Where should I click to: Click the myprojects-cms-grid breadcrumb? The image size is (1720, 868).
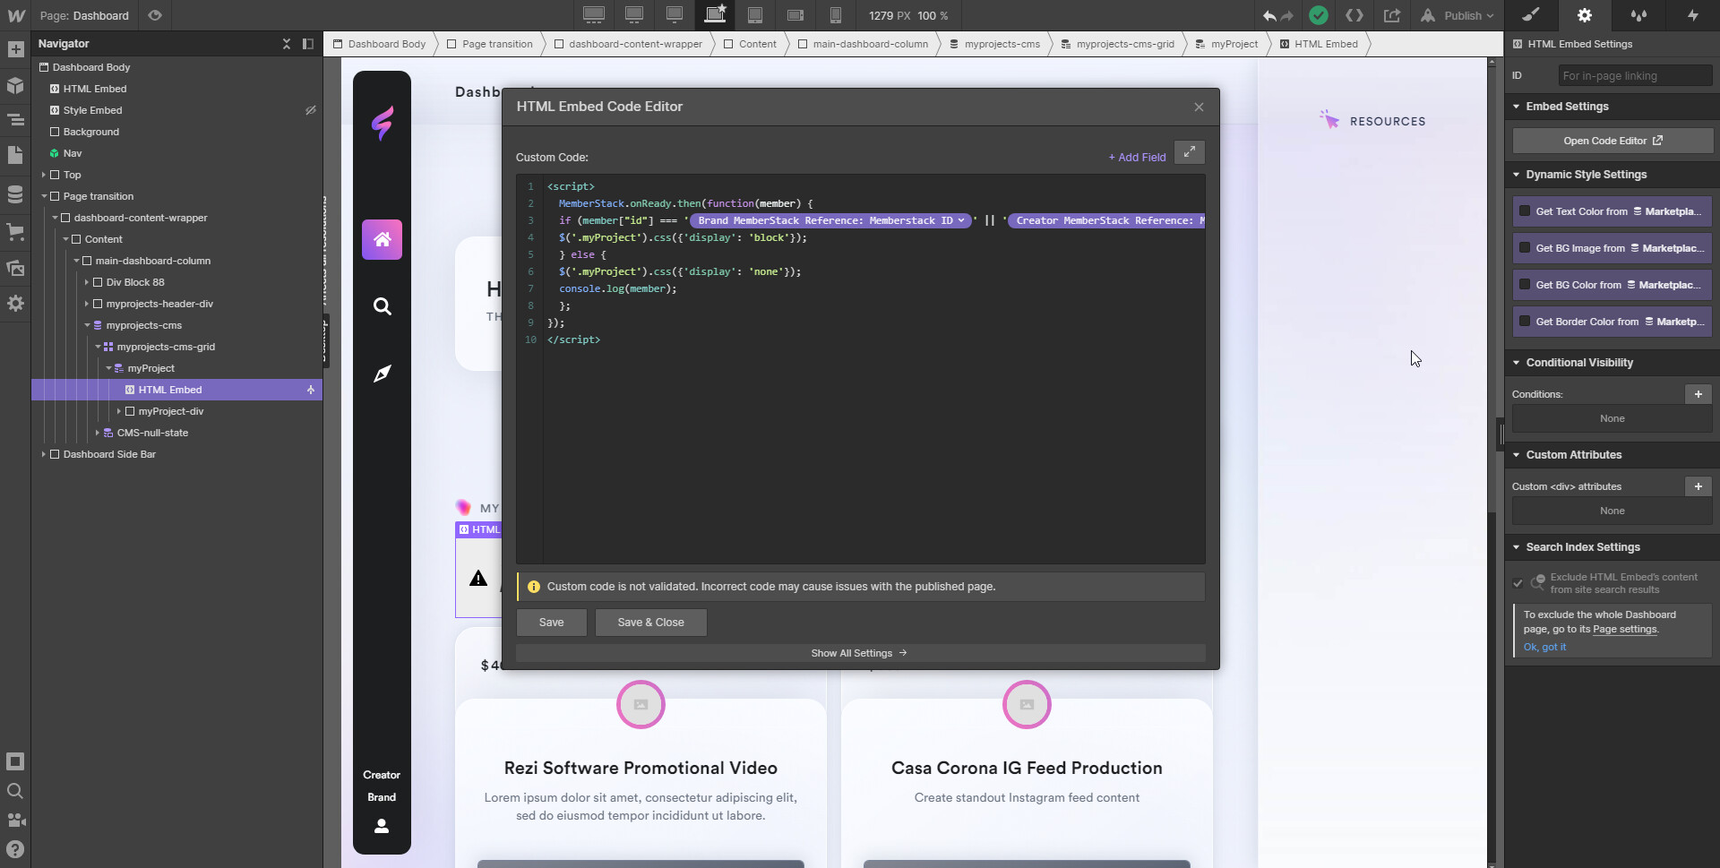point(1117,44)
